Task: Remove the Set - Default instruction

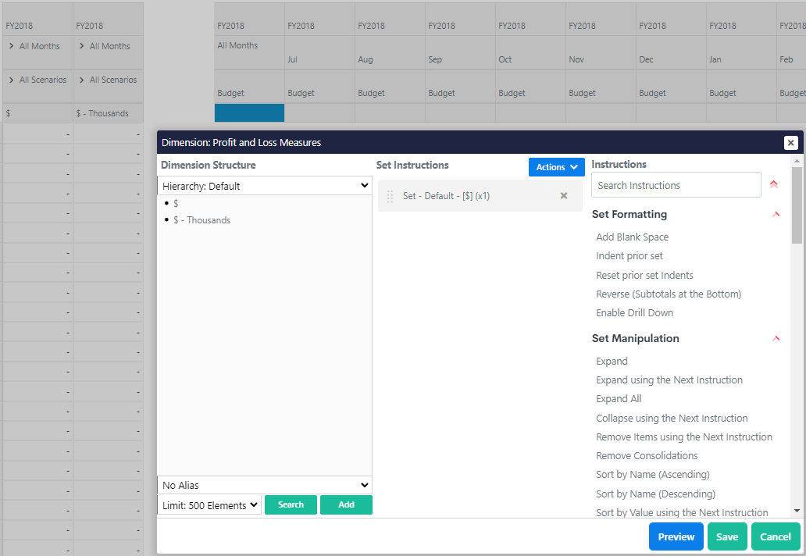Action: [564, 195]
